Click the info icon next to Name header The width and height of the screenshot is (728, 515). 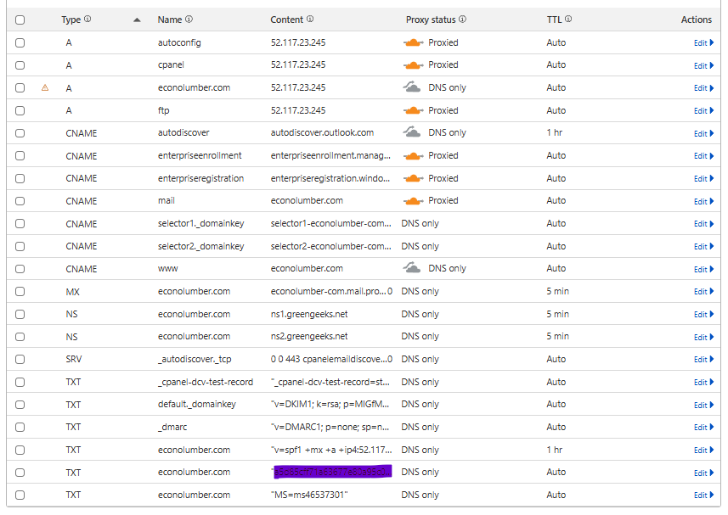189,19
